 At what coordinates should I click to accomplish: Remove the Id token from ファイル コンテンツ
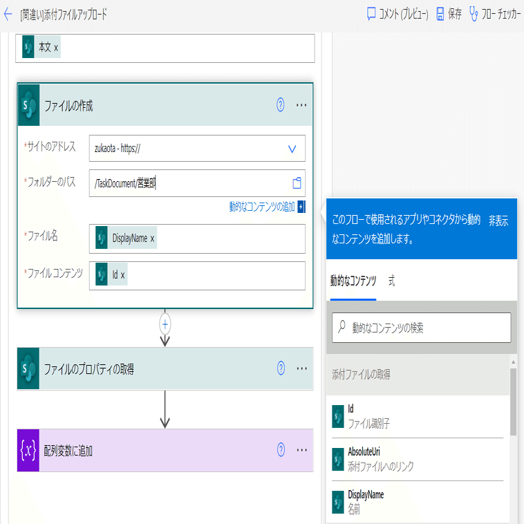click(122, 275)
